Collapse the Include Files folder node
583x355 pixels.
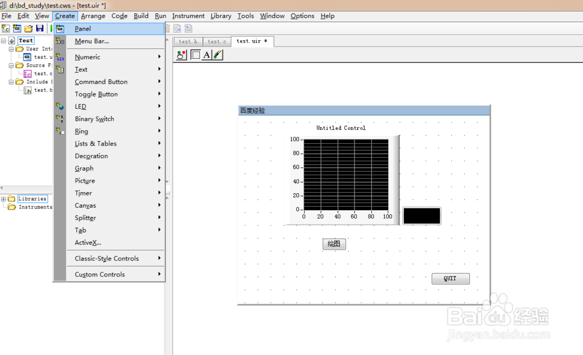(x=10, y=81)
